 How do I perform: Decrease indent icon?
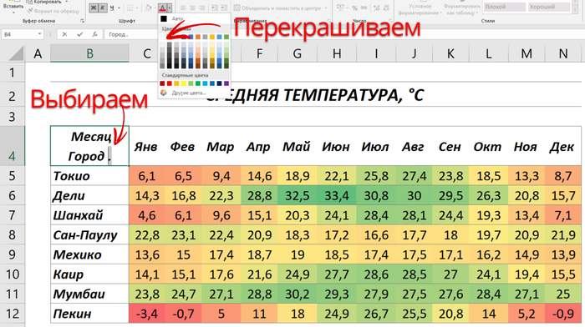tap(214, 8)
